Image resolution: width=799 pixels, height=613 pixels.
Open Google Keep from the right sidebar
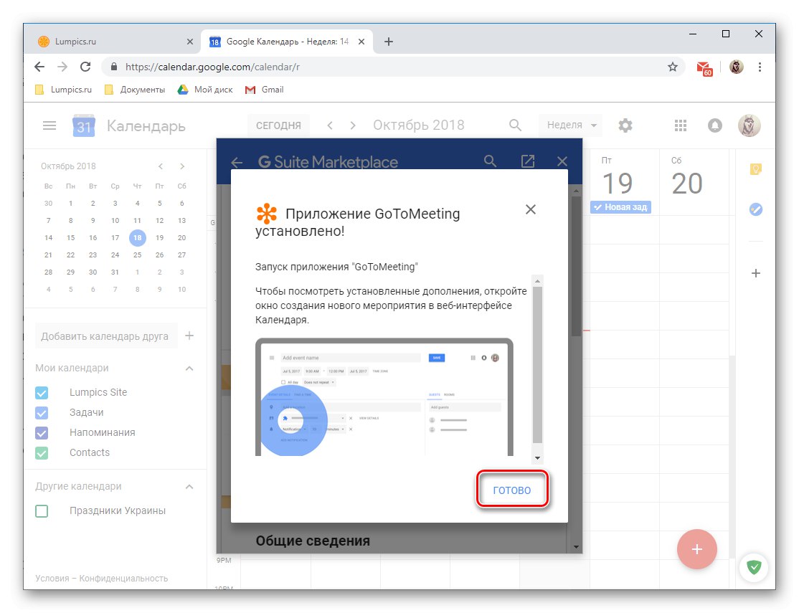tap(755, 168)
